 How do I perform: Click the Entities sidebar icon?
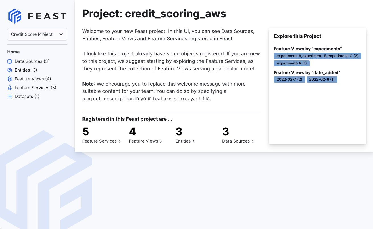coord(10,70)
